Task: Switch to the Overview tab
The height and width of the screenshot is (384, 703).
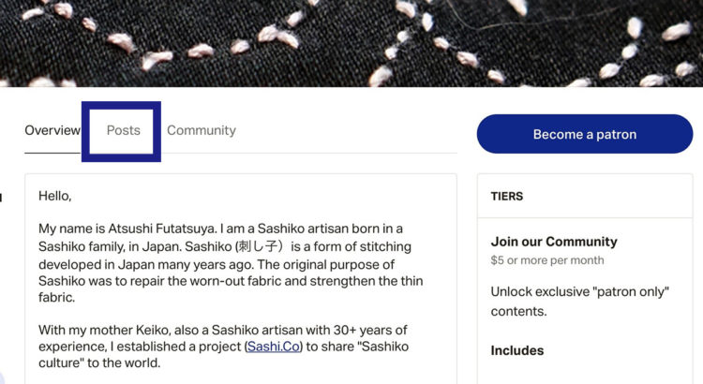Action: (52, 131)
